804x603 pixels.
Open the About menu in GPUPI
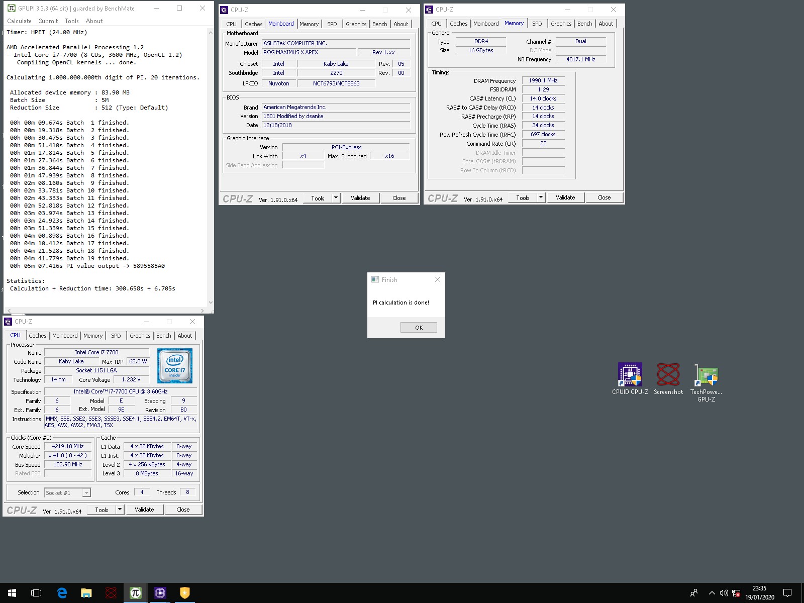coord(94,21)
